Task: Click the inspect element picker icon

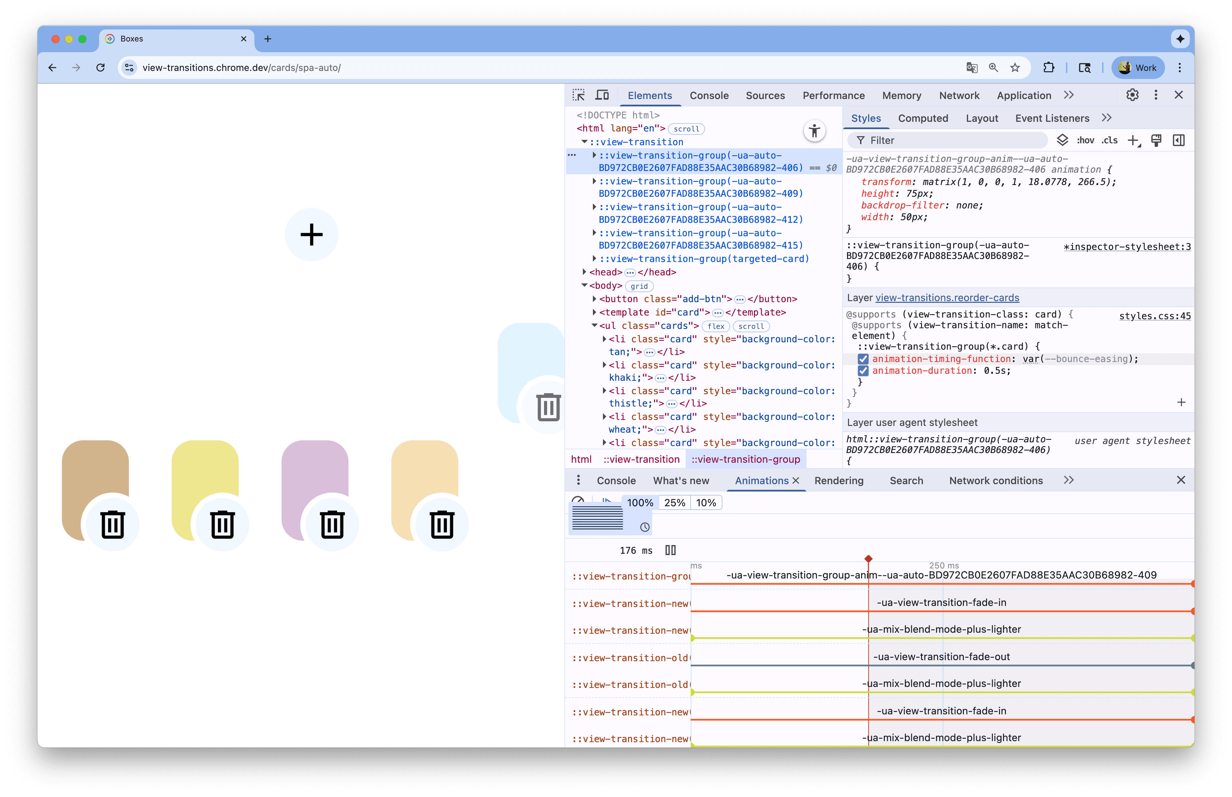Action: [x=578, y=95]
